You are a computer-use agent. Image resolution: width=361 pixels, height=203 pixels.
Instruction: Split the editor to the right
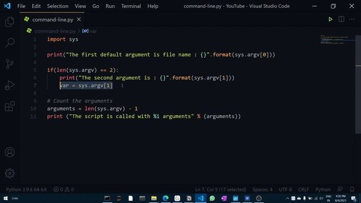tap(341, 19)
